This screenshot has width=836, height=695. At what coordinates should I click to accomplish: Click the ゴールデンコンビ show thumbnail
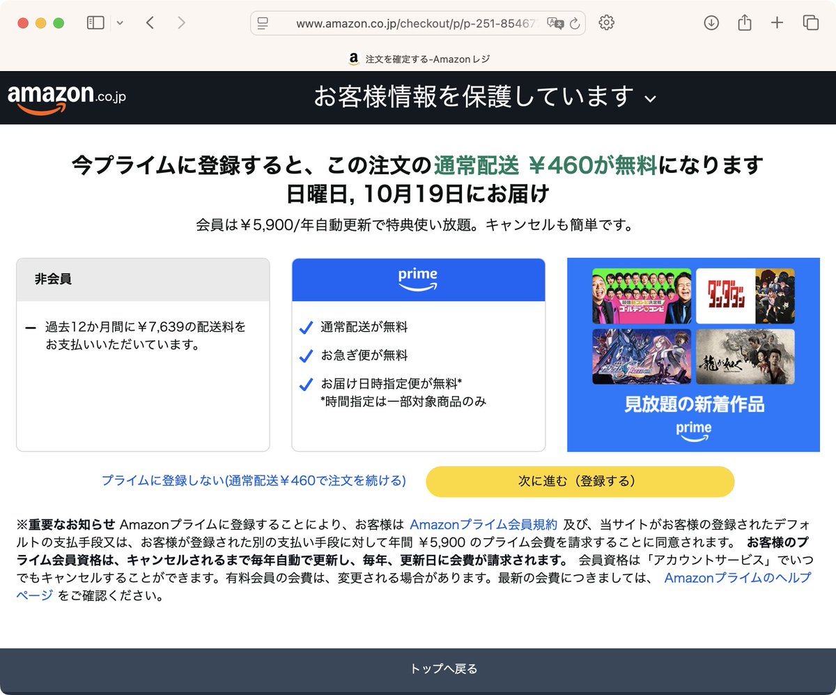[x=642, y=296]
